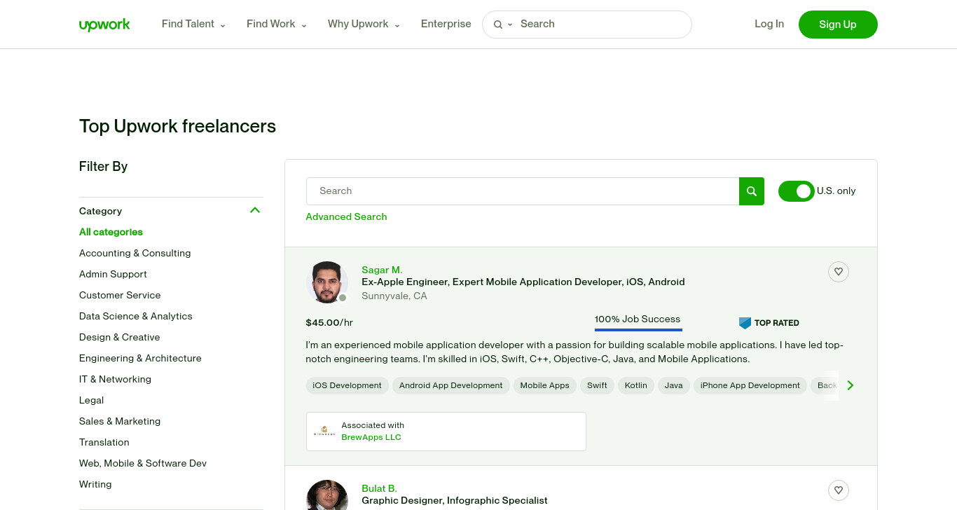This screenshot has height=510, width=957.
Task: Select All categories filter
Action: pos(111,232)
